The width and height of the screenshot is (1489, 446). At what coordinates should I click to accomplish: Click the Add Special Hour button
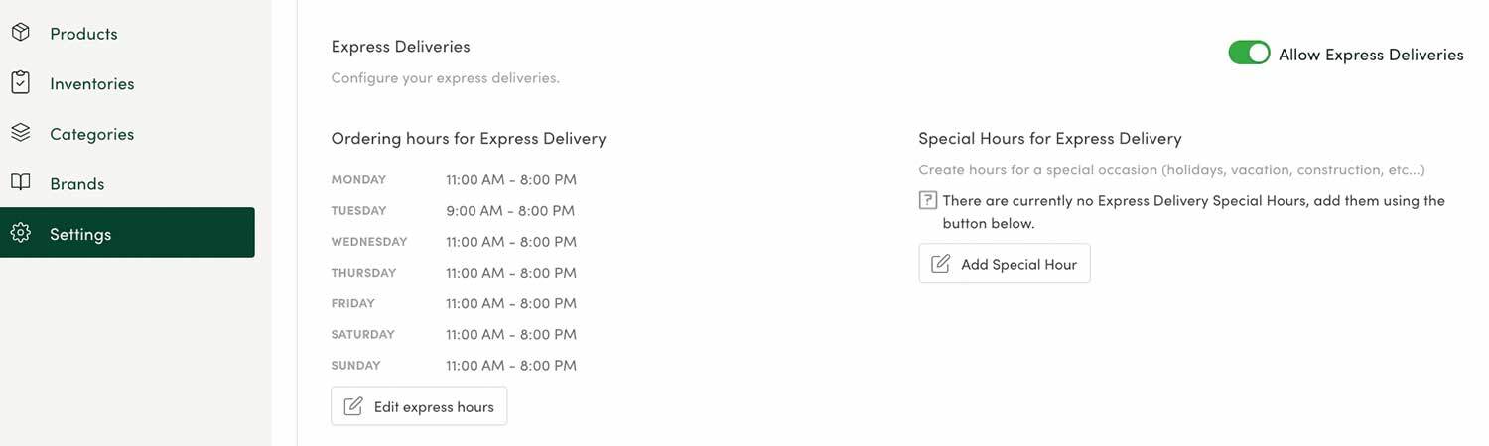(x=1005, y=264)
